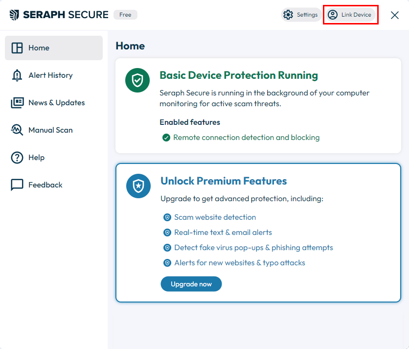Click Scam website detection feature text
Screen dimensions: 409x349
[215, 217]
